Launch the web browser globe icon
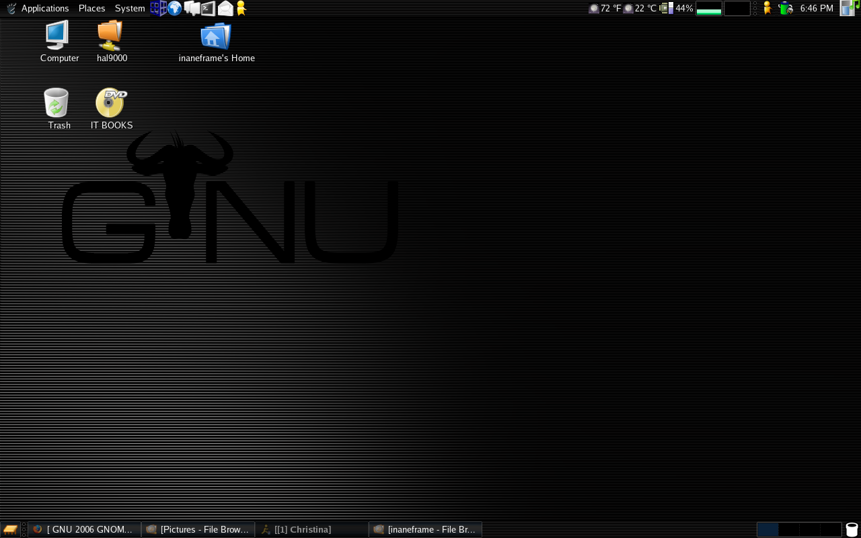This screenshot has height=538, width=861. pos(175,8)
